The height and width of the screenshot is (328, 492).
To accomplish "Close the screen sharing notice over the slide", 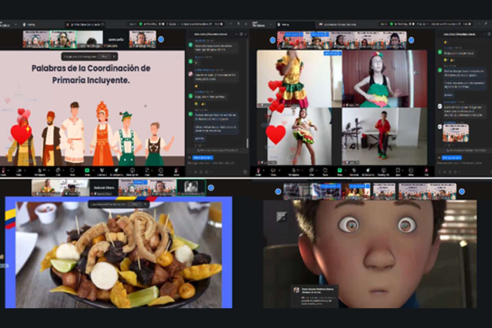I will coord(115,57).
